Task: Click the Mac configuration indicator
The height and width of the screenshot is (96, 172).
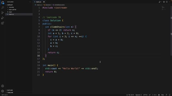Action: (163, 95)
